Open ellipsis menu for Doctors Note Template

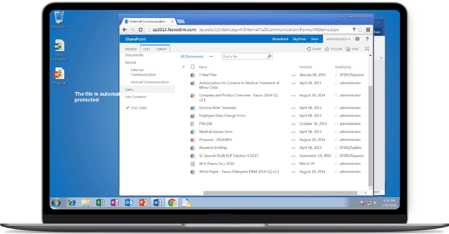point(293,108)
